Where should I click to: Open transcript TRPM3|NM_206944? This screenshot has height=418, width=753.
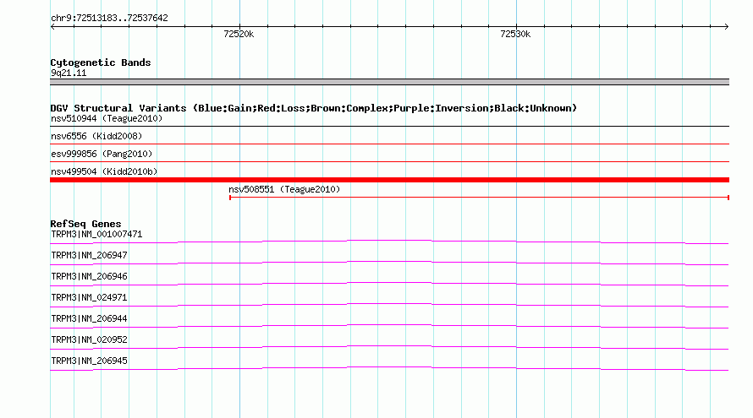click(90, 318)
